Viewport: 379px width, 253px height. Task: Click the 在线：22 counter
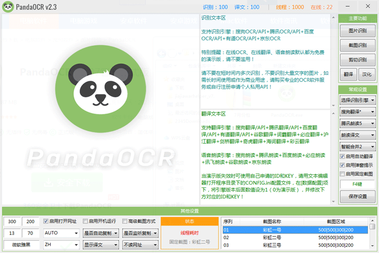coord(322,7)
